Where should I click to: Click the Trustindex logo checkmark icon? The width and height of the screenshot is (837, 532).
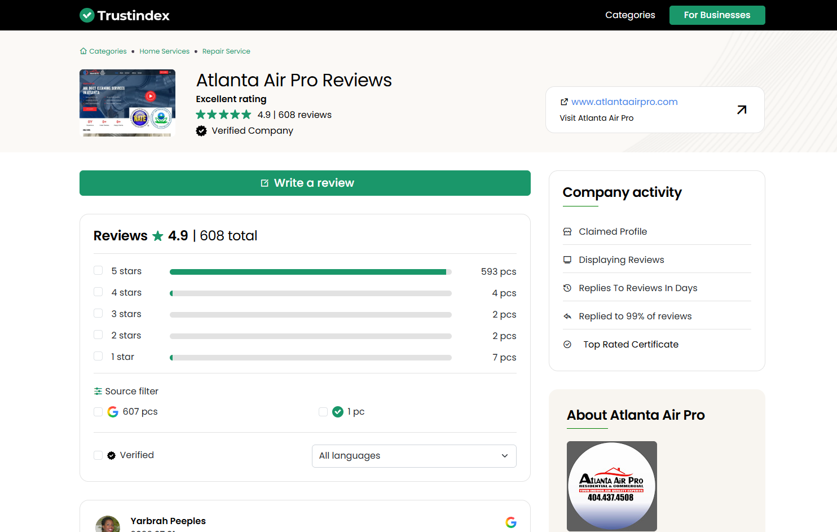click(x=87, y=15)
